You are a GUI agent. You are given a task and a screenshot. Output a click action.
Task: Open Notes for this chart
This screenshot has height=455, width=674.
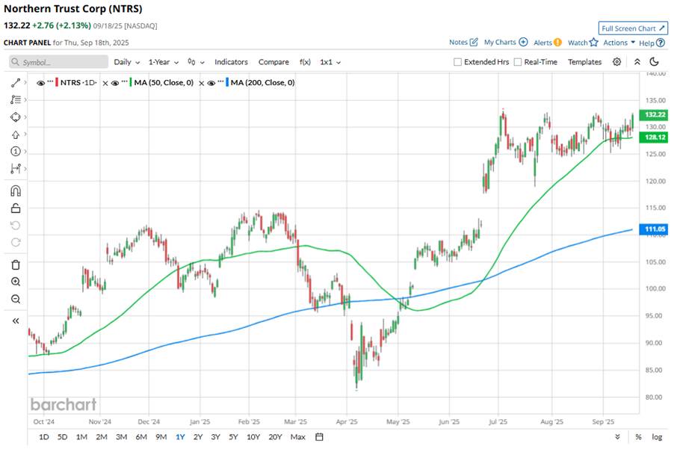tap(463, 42)
